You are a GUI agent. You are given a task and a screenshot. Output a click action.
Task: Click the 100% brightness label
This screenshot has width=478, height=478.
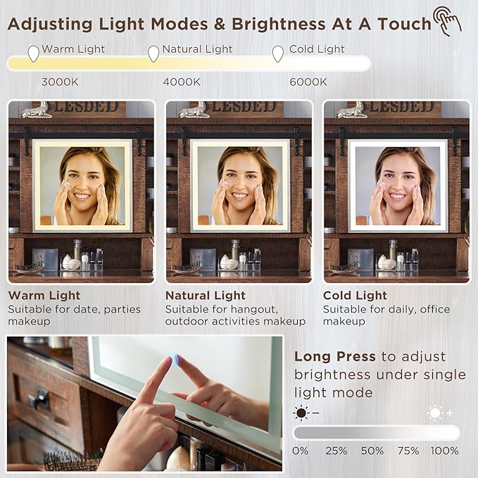(x=444, y=451)
